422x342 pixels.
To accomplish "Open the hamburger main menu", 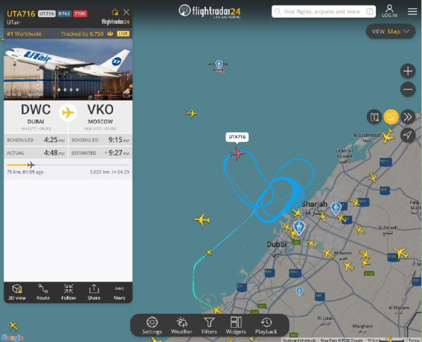I will point(412,11).
